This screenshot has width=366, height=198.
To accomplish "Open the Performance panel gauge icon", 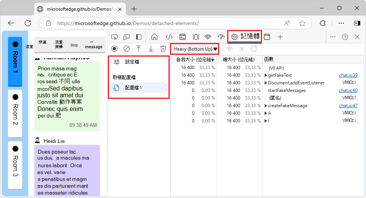I will coord(221,37).
